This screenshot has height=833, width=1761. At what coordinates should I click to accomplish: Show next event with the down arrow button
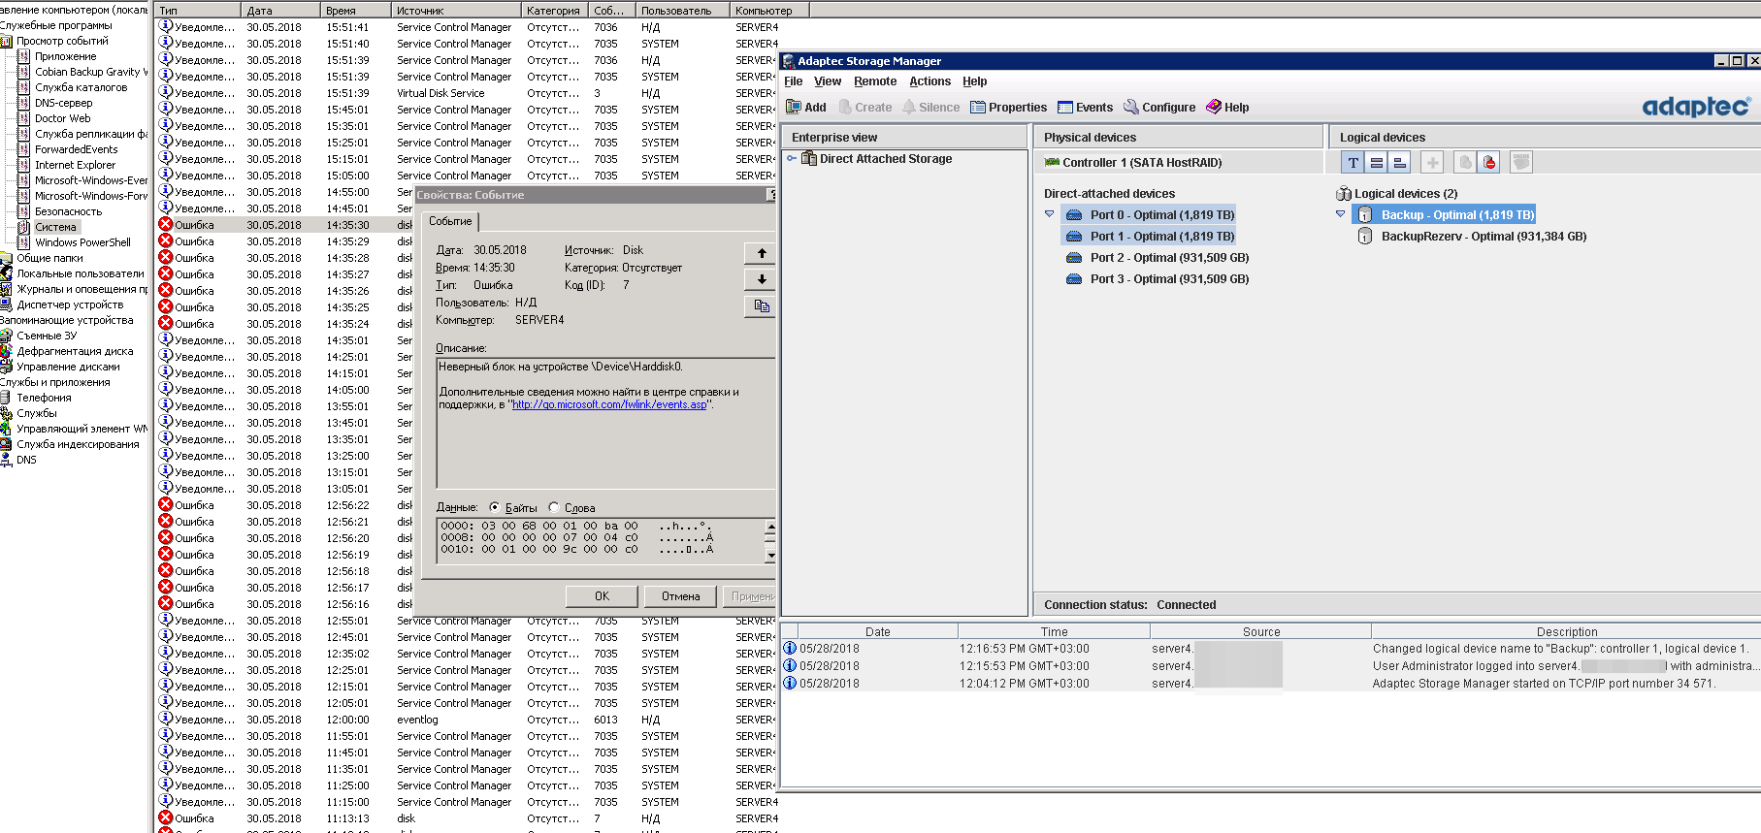click(762, 279)
